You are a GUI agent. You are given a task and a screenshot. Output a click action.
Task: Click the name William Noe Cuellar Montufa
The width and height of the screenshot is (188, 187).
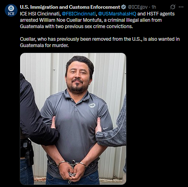tap(70, 20)
